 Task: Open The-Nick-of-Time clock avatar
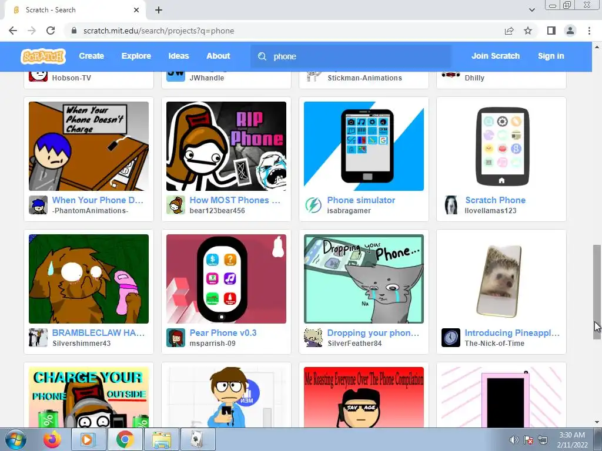(x=451, y=338)
